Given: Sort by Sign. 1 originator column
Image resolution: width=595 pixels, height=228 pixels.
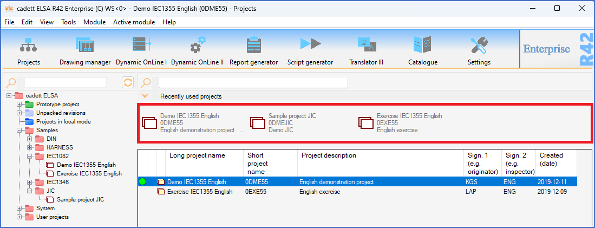Looking at the screenshot, I should (x=482, y=163).
